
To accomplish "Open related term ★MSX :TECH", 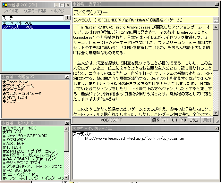I will pyautogui.click(x=15, y=97).
